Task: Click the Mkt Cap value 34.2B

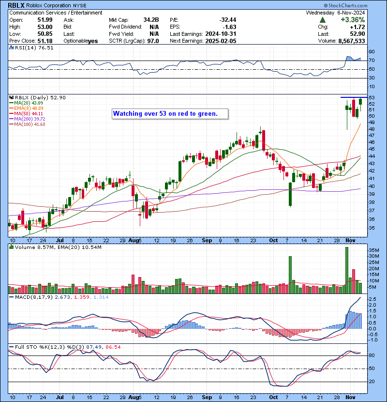Action: click(x=151, y=20)
